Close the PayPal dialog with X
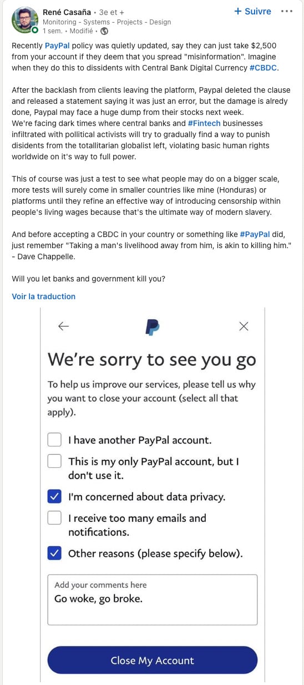The image size is (304, 685). point(244,326)
